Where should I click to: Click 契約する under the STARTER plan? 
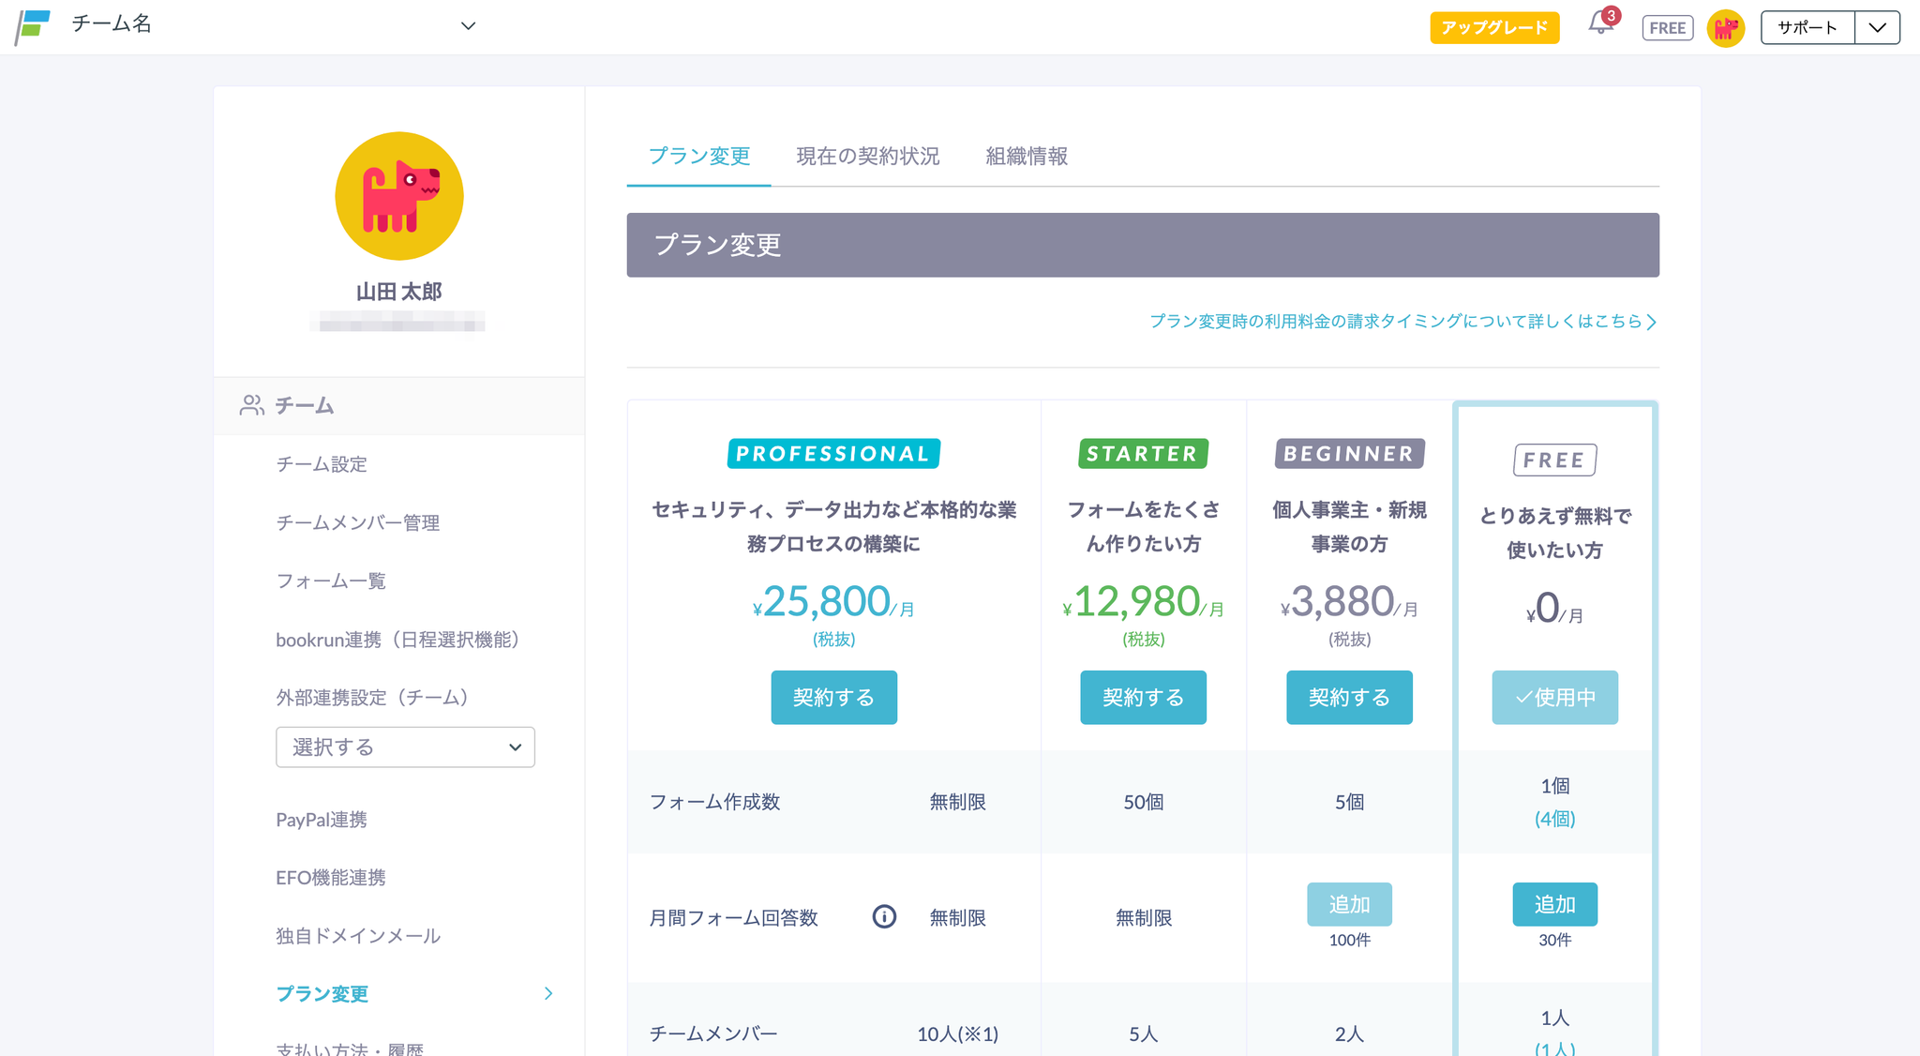[1143, 697]
